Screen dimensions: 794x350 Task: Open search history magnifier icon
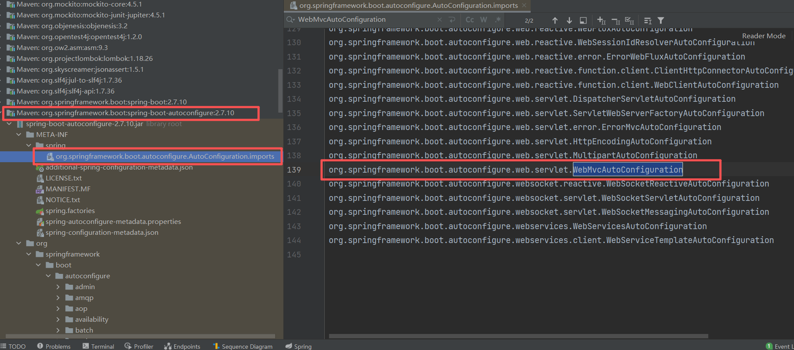(290, 20)
